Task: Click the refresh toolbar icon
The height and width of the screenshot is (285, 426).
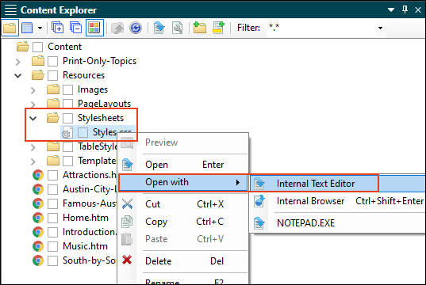Action: click(x=136, y=28)
